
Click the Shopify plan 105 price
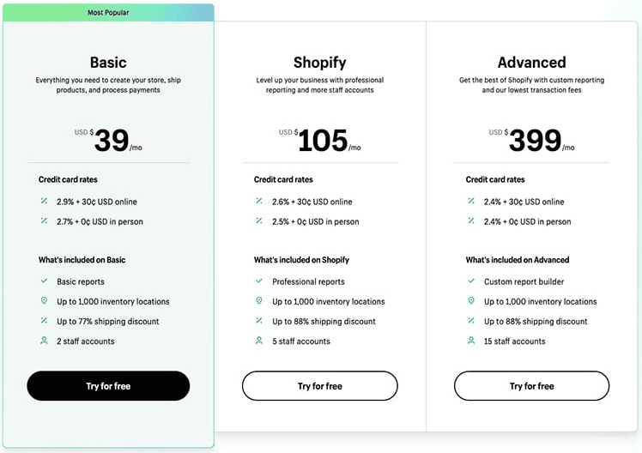(323, 140)
